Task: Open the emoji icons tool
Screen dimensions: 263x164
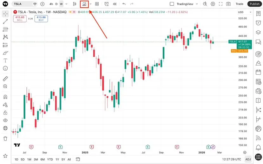Action: (x=5, y=68)
